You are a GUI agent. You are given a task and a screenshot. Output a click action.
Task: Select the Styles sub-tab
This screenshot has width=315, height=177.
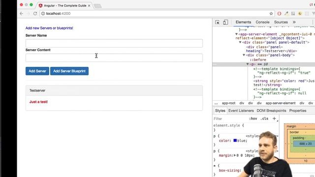point(220,111)
